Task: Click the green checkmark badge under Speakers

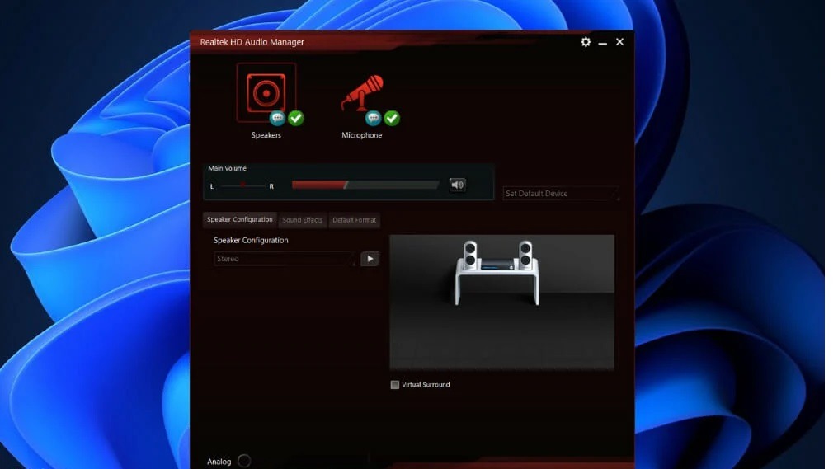Action: tap(295, 118)
